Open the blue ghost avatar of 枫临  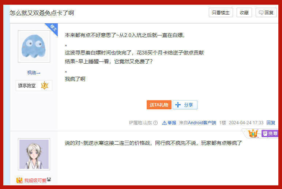pyautogui.click(x=34, y=46)
